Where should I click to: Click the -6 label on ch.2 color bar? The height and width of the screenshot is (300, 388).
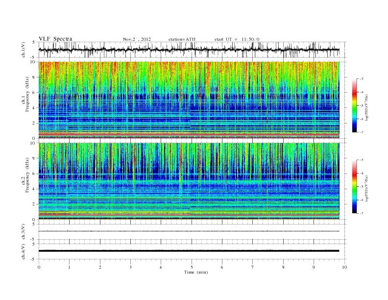click(362, 200)
